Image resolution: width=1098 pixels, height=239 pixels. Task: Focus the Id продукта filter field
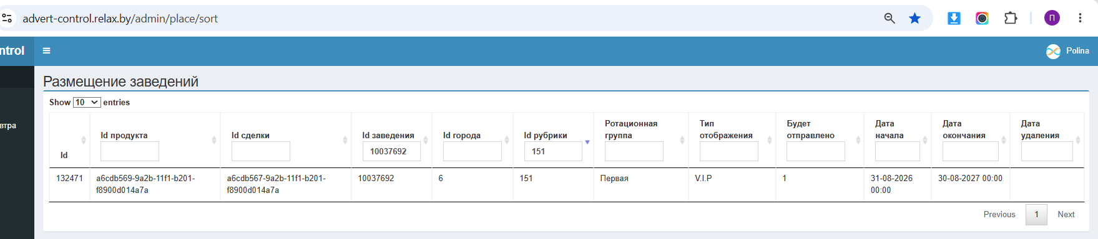coord(130,151)
